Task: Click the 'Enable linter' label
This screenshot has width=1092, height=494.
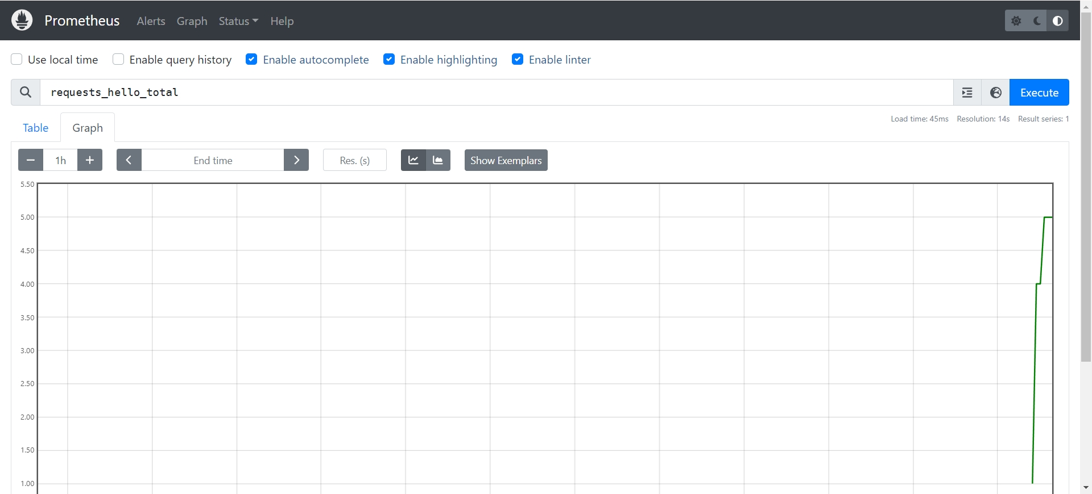Action: (x=560, y=60)
